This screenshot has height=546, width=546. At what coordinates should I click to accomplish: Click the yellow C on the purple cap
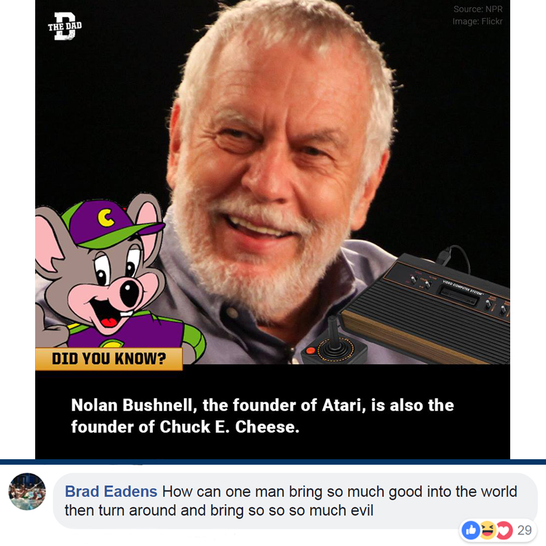pos(106,217)
